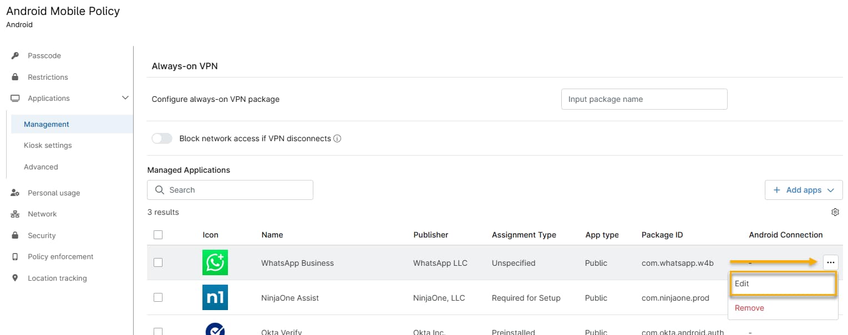Select Edit from the context menu
The height and width of the screenshot is (335, 848).
point(742,284)
